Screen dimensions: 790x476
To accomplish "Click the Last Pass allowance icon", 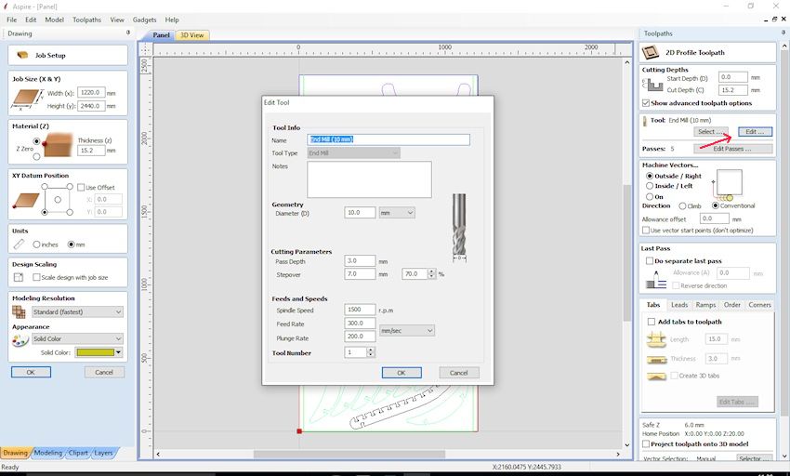I will pos(656,280).
